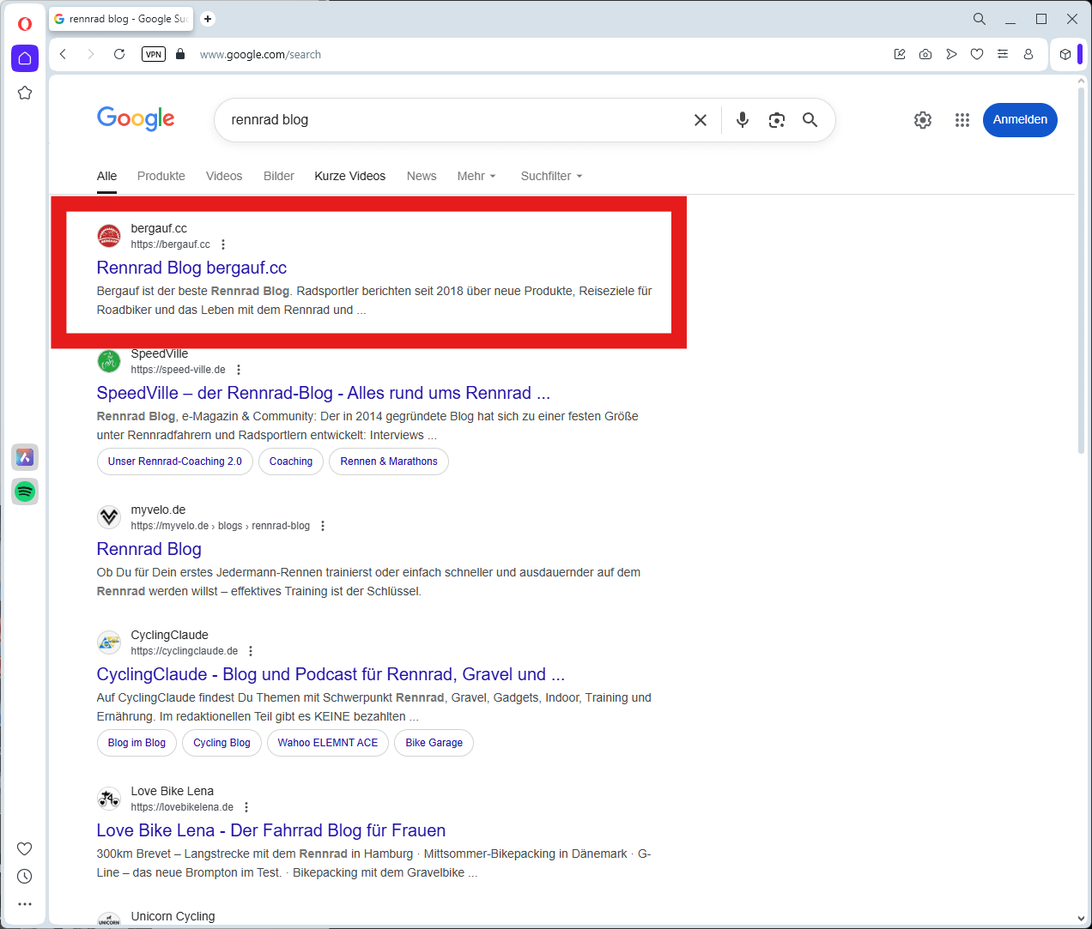Click the Rennen & Marathons chip

(x=388, y=461)
